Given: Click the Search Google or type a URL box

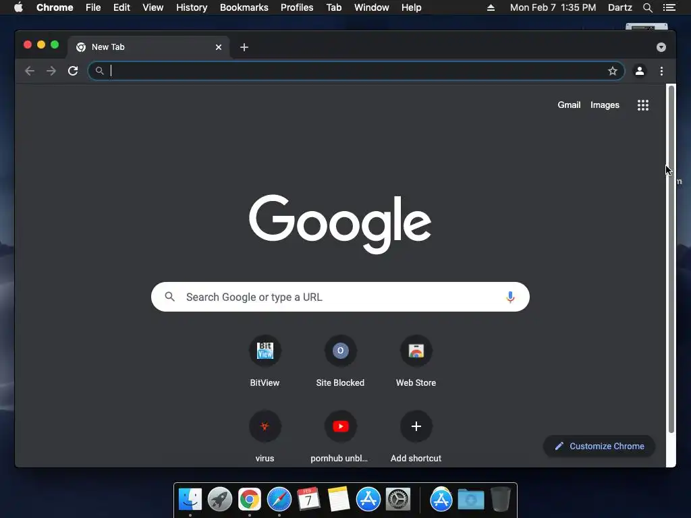Looking at the screenshot, I should click(340, 297).
